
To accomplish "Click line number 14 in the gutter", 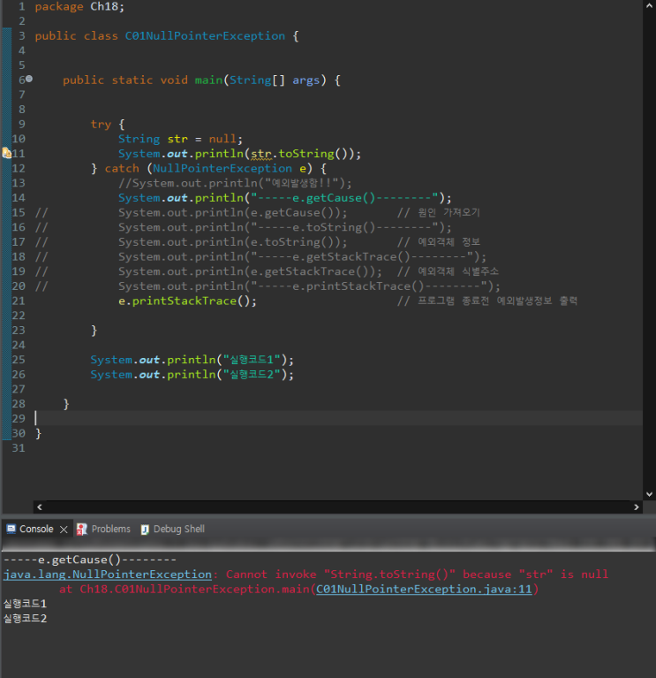I will pos(19,198).
